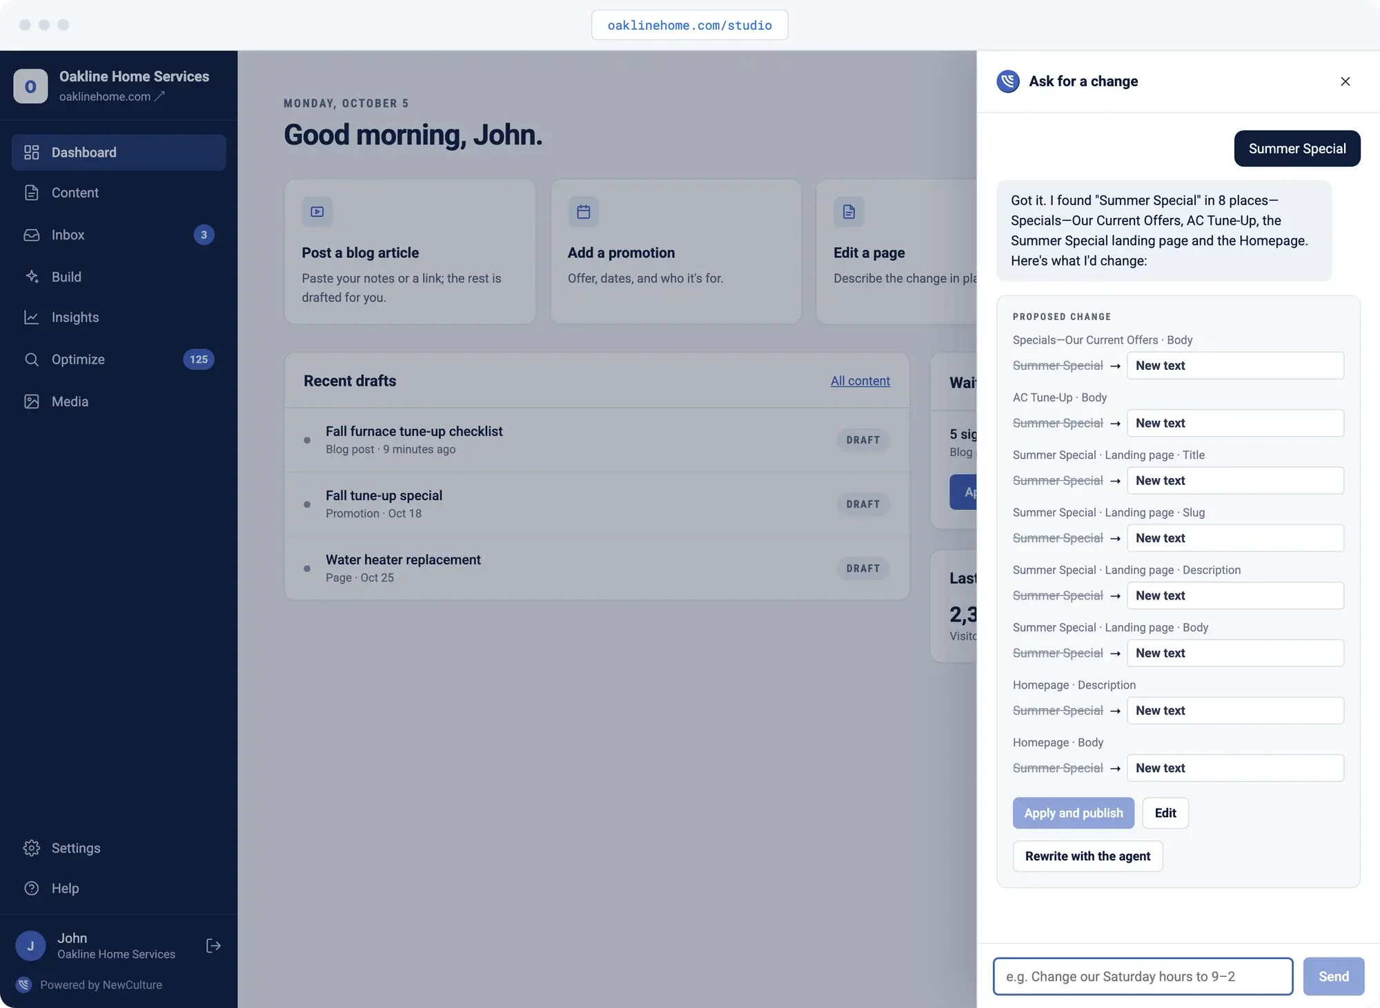
Task: Close the Ask for a change panel
Action: click(1345, 81)
